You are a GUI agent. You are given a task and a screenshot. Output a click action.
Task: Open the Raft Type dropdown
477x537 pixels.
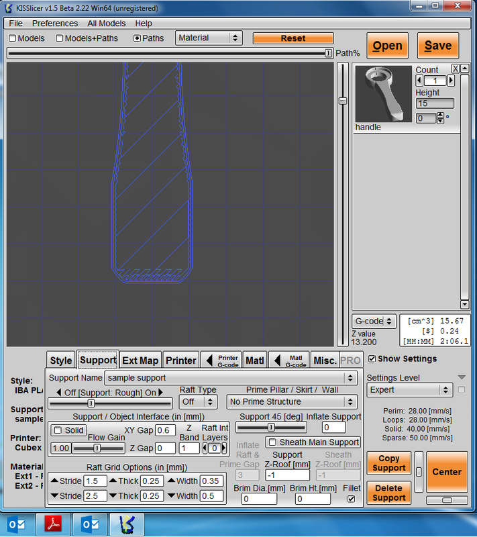[x=198, y=401]
